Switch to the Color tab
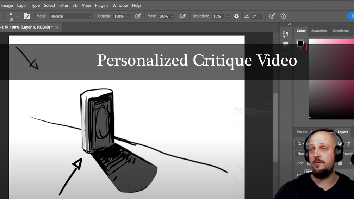Viewport: 354px width, 199px height. coord(301,31)
